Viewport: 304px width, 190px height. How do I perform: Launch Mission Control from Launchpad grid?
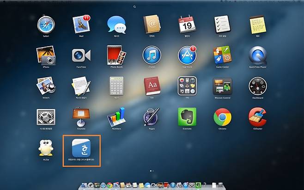[x=222, y=86]
